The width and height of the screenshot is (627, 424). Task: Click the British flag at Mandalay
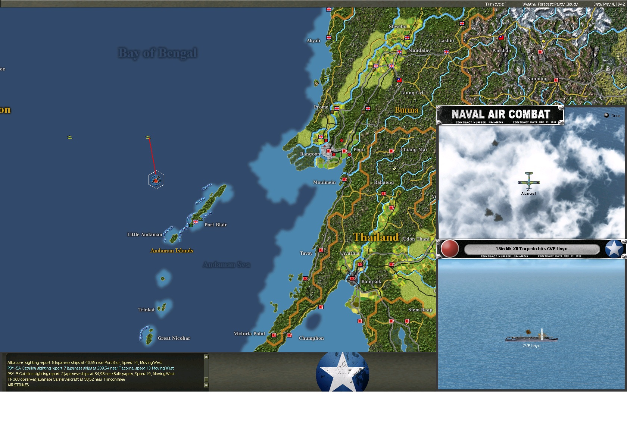[x=399, y=52]
